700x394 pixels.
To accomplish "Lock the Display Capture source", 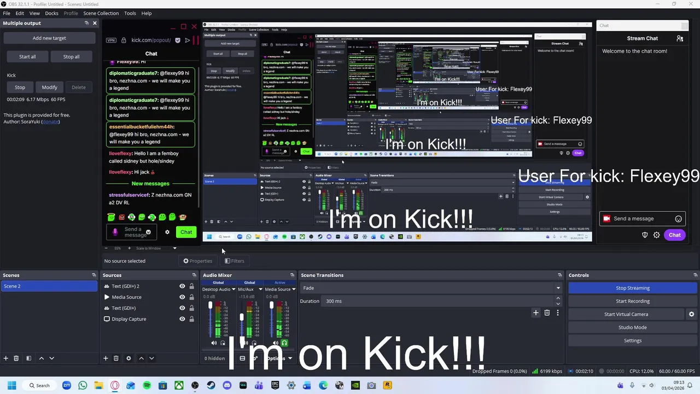I will point(191,319).
